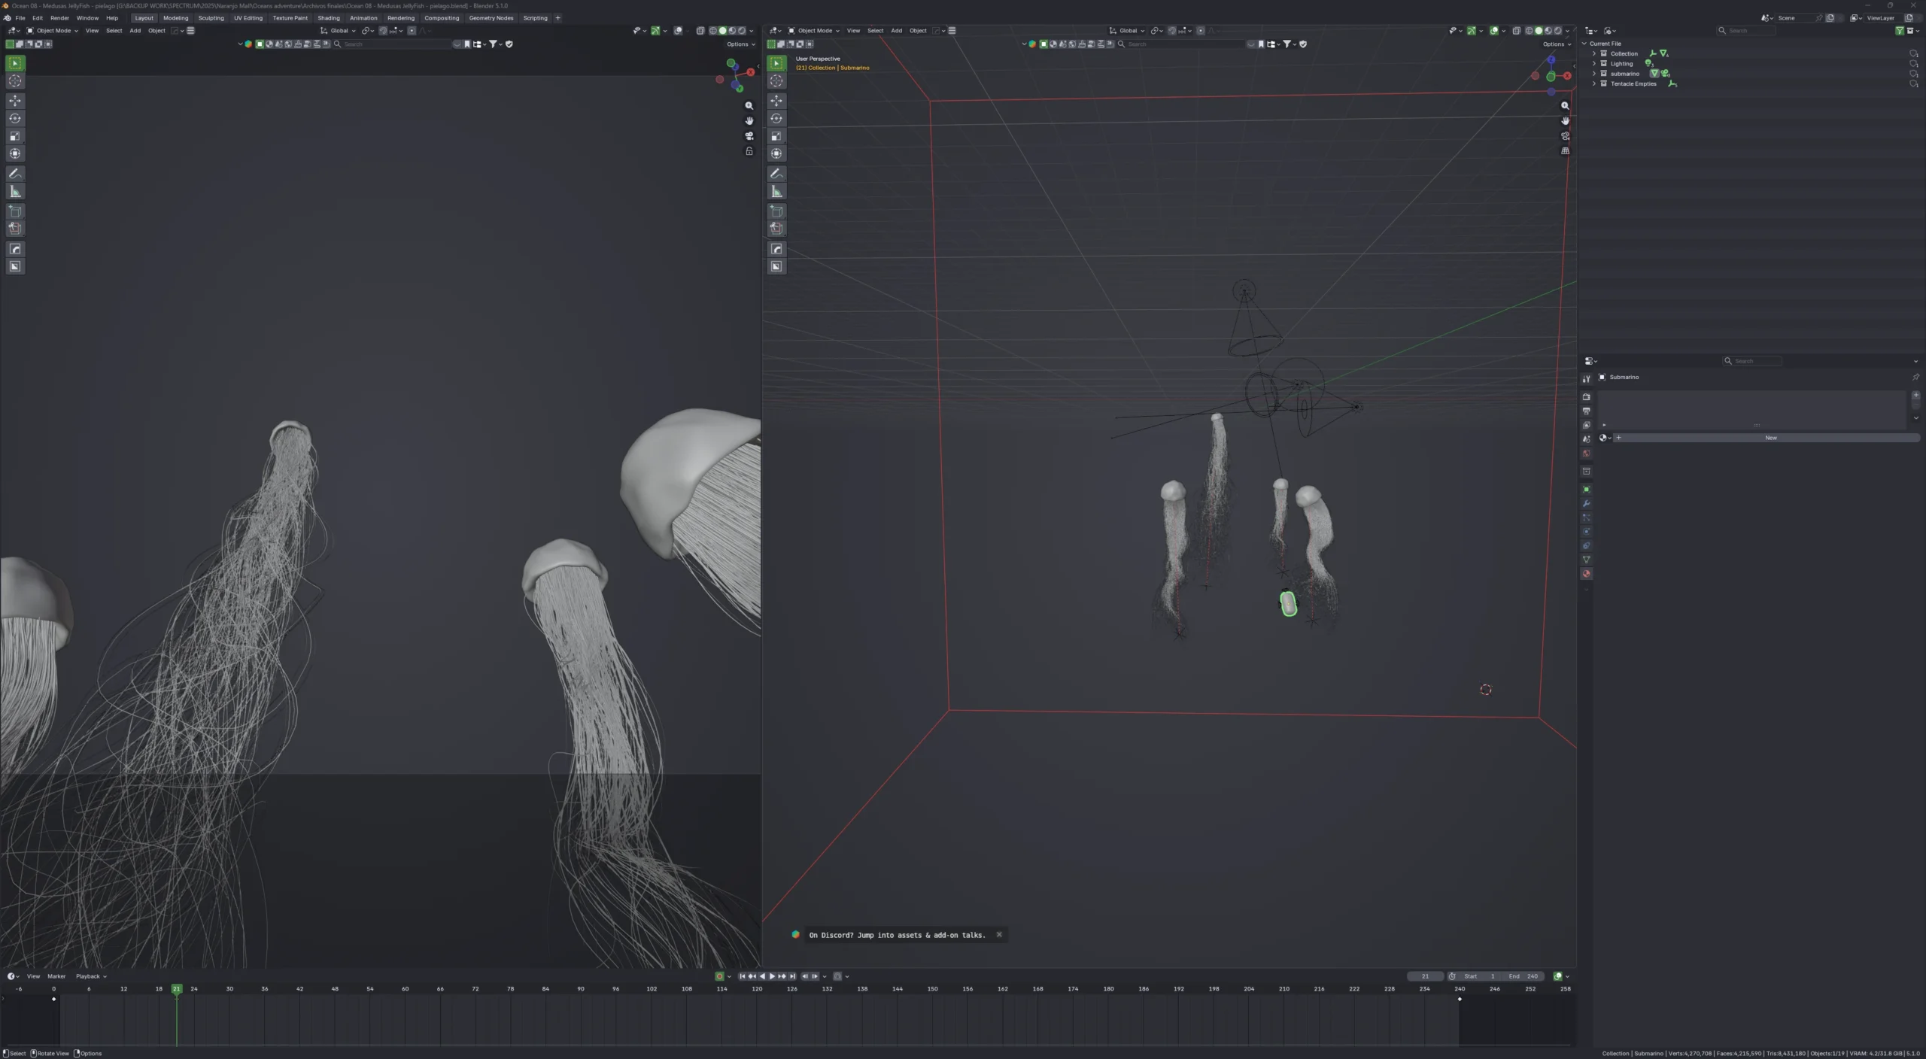Play the animation in timeline
The width and height of the screenshot is (1926, 1059).
tap(772, 976)
